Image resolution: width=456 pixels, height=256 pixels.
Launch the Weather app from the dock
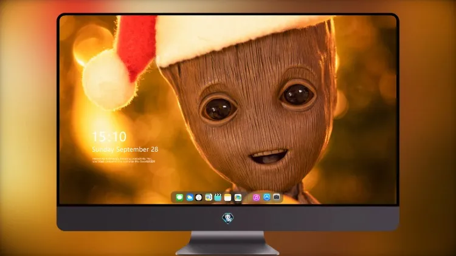(x=189, y=198)
